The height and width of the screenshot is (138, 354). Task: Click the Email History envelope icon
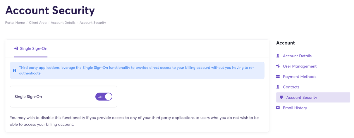[x=278, y=108]
